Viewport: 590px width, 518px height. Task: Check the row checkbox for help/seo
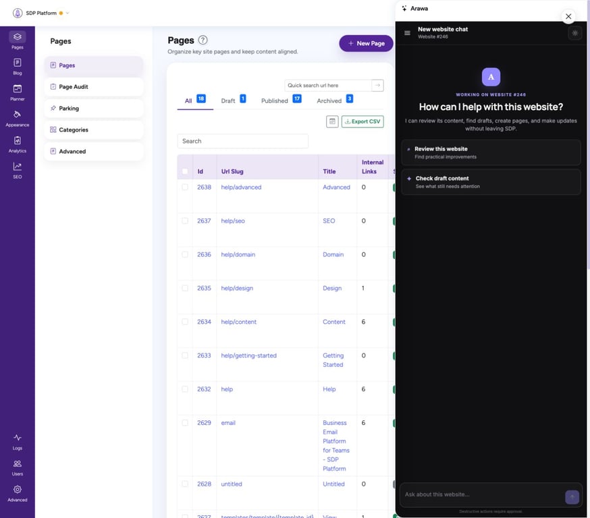185,221
